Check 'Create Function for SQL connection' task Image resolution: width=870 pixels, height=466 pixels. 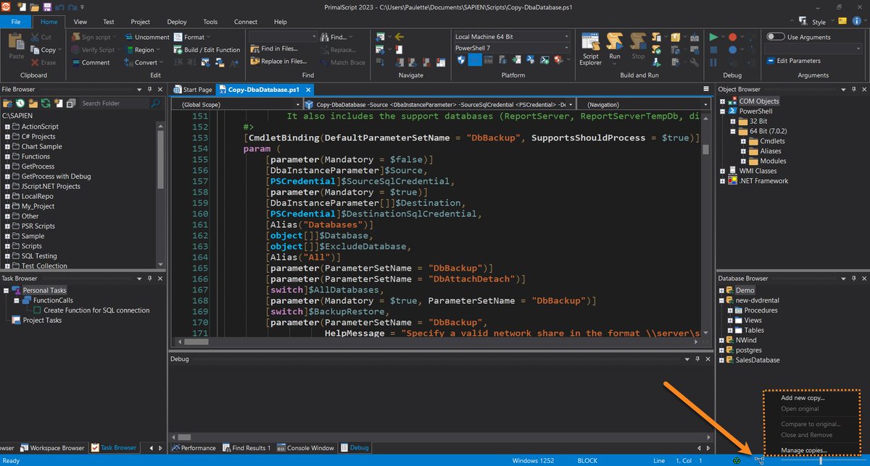click(x=38, y=310)
